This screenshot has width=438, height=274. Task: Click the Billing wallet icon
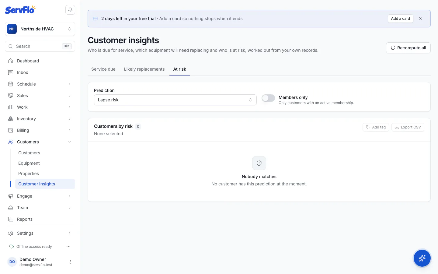coord(11,130)
